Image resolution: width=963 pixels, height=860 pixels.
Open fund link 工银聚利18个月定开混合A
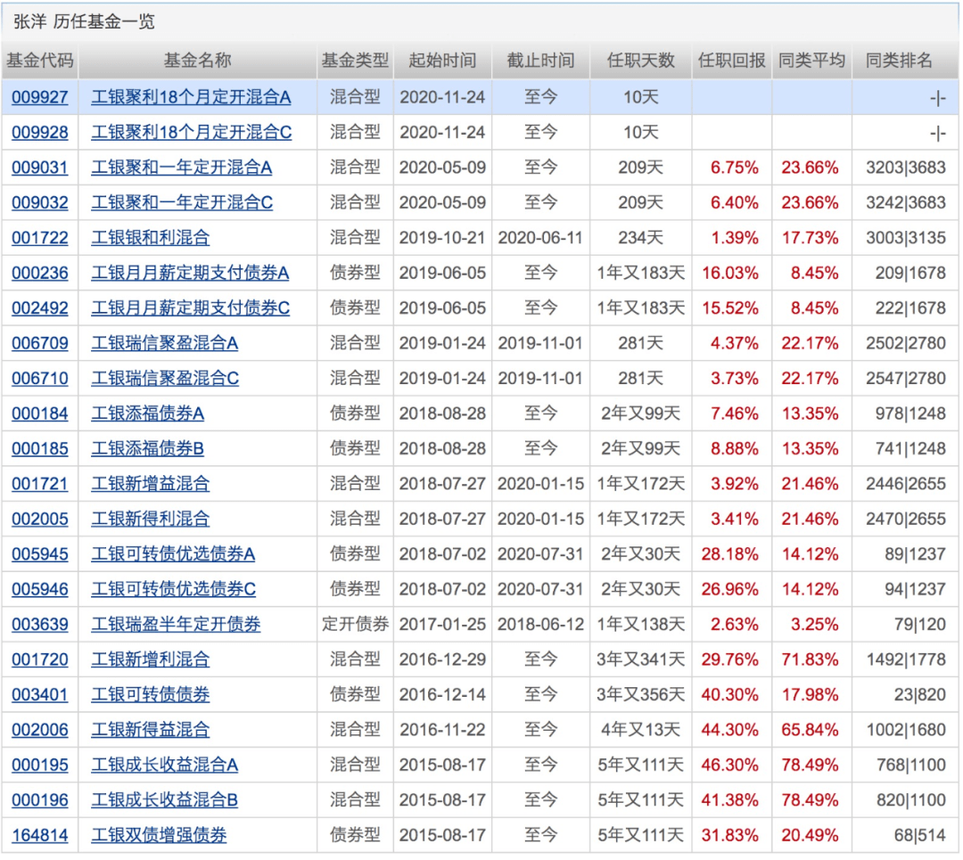(191, 97)
